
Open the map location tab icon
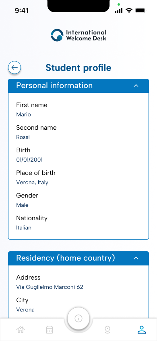(x=107, y=330)
